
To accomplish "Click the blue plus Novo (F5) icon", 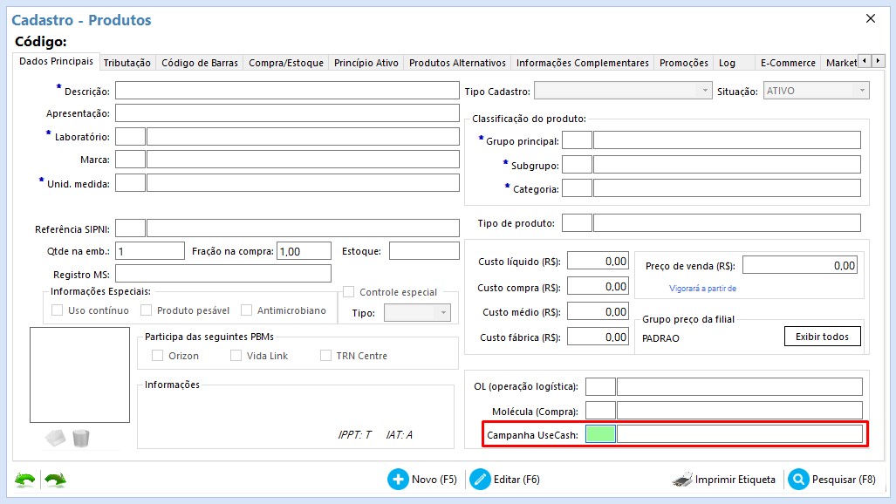I will [398, 480].
